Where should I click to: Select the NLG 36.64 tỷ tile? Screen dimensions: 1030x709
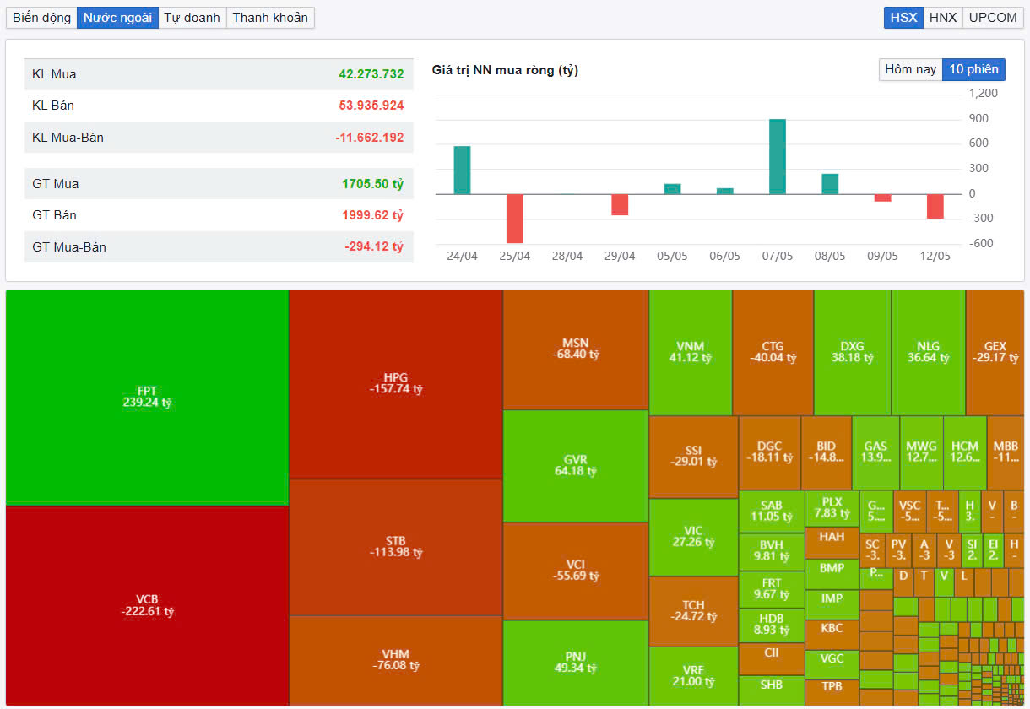[928, 353]
